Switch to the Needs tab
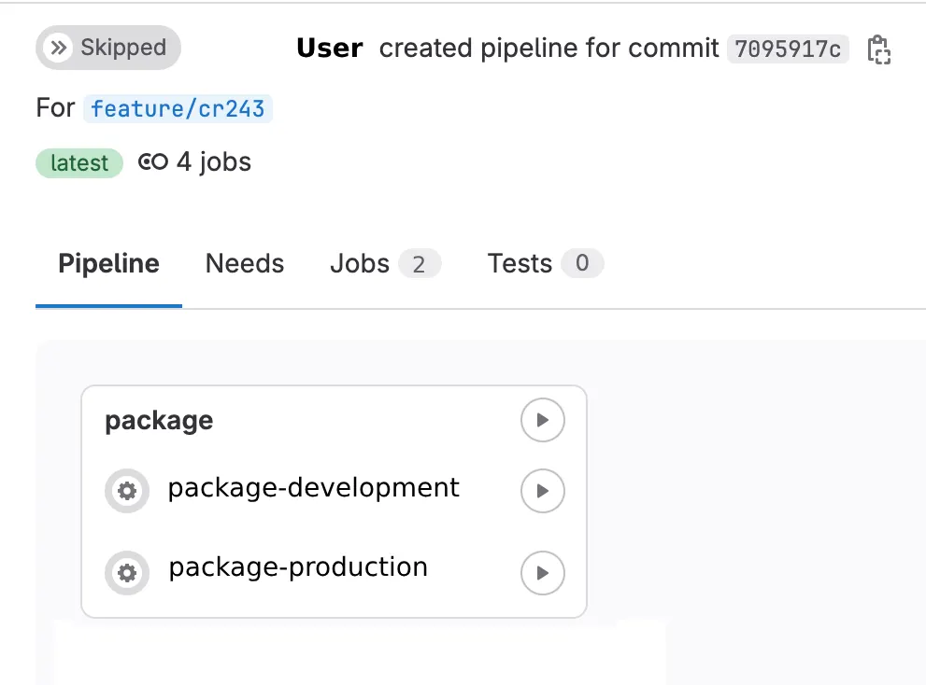 [244, 263]
